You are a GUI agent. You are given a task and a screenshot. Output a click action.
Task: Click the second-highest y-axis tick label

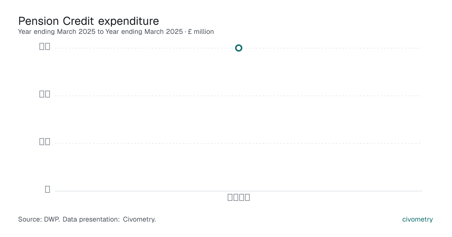point(45,94)
